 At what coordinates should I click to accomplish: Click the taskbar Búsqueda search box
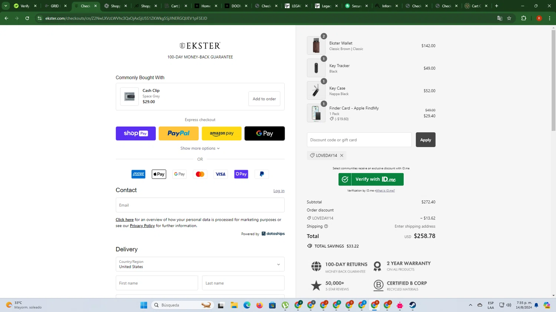(183, 305)
